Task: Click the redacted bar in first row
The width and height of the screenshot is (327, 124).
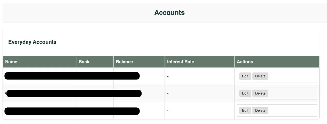Action: tap(72, 76)
